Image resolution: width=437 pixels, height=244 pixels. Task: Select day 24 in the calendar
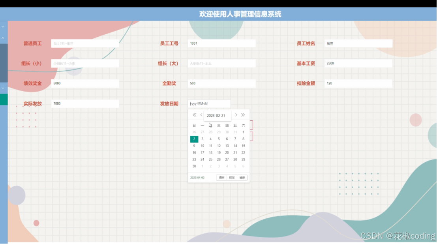pos(203,160)
